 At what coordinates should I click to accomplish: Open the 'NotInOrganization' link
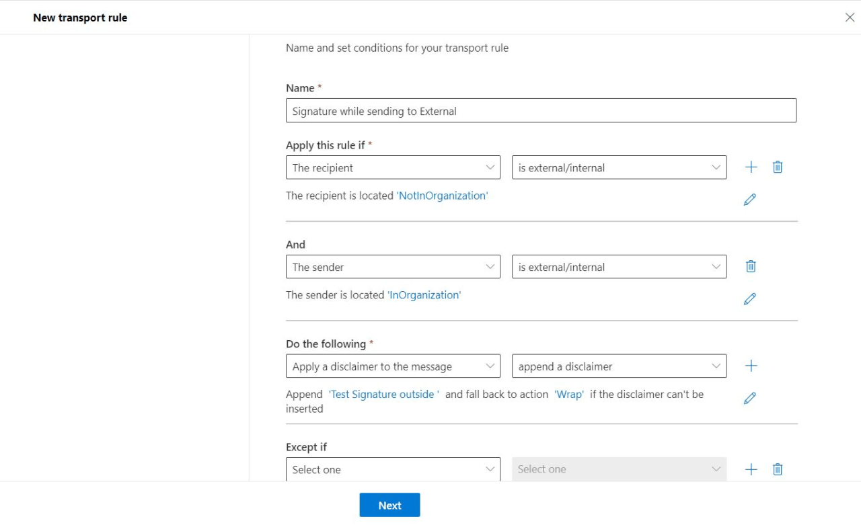pyautogui.click(x=442, y=196)
